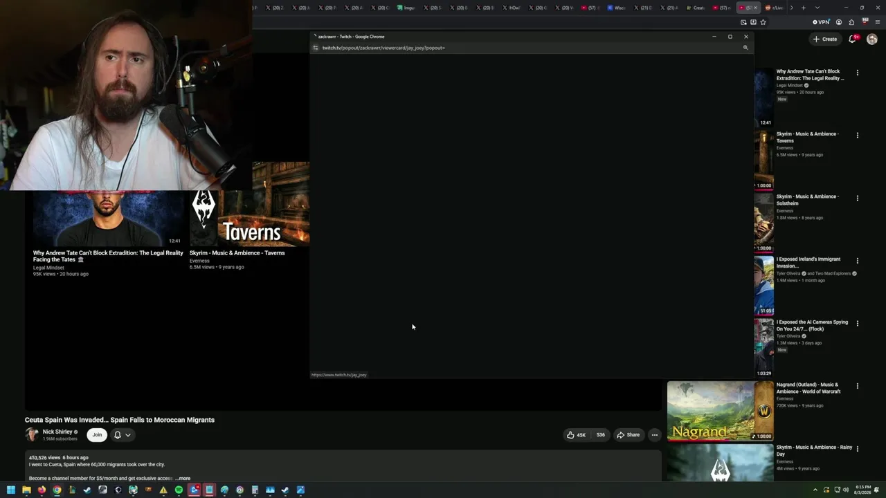Open the Nick Shirley channel link

point(57,432)
